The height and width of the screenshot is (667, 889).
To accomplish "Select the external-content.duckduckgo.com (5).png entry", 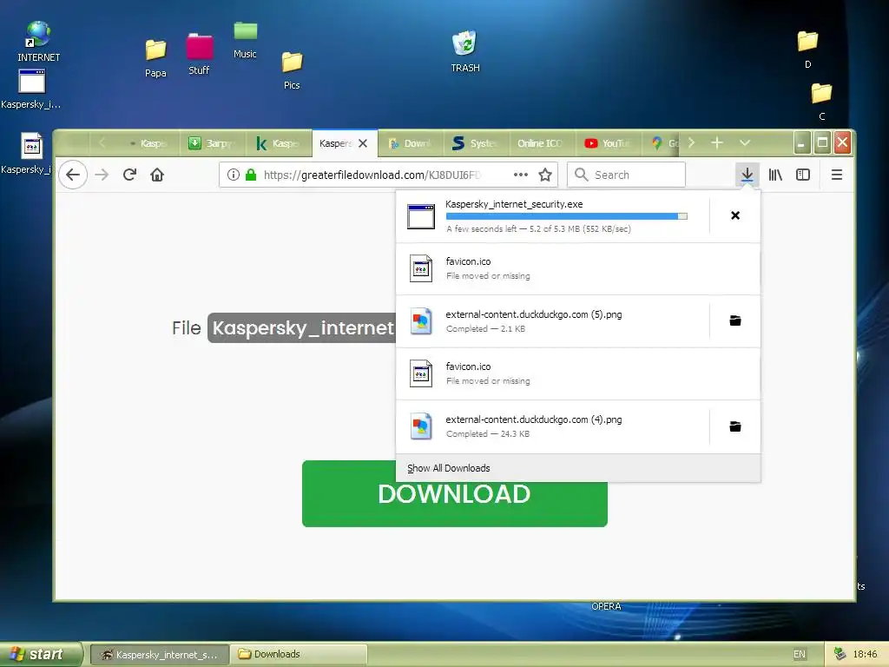I will (x=553, y=321).
